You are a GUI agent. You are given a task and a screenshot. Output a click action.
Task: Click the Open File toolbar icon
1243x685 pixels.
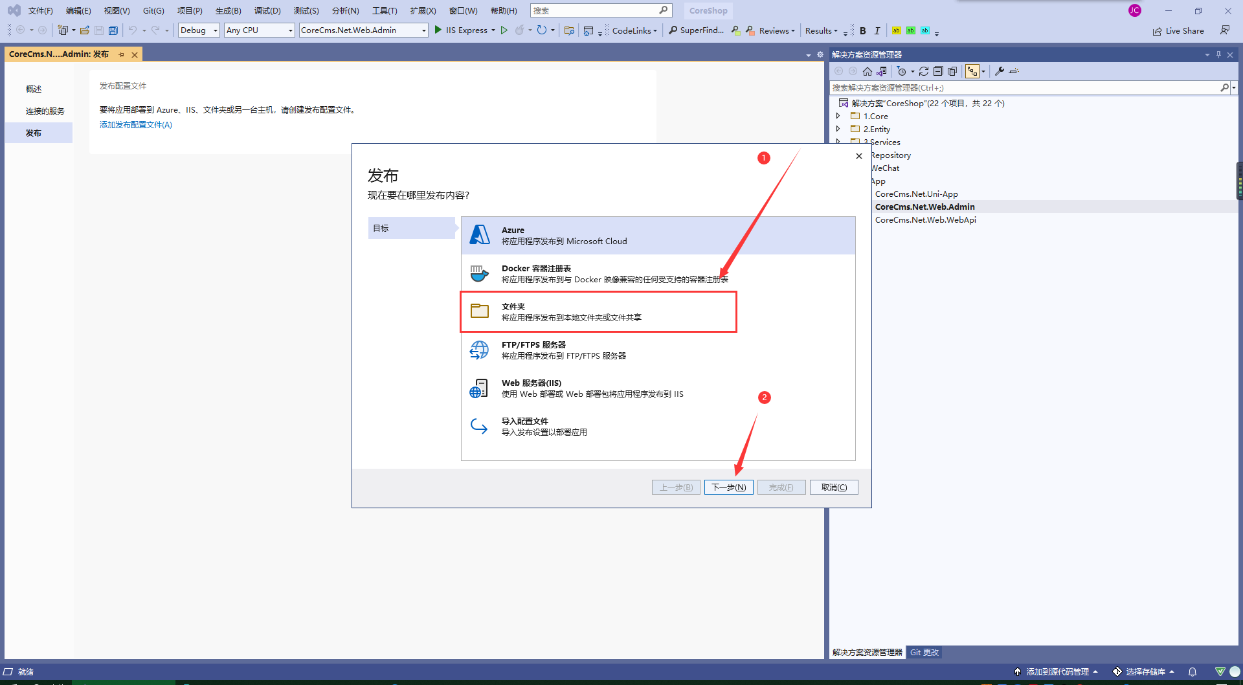85,30
